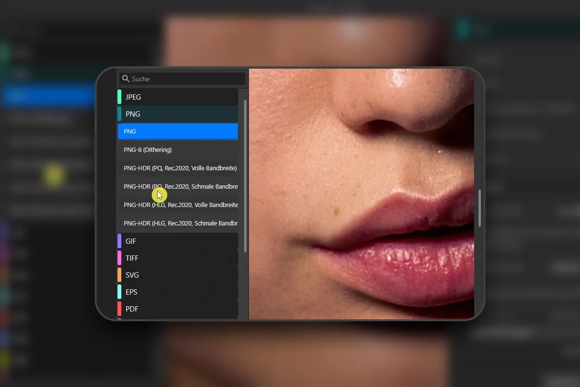This screenshot has width=580, height=387.
Task: Click the image preview of the lips
Action: (x=362, y=194)
